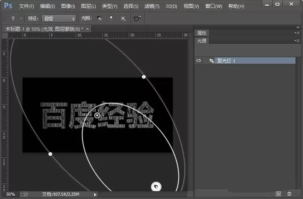This screenshot has width=303, height=199.
Task: Add a new point light
Action: point(111,18)
